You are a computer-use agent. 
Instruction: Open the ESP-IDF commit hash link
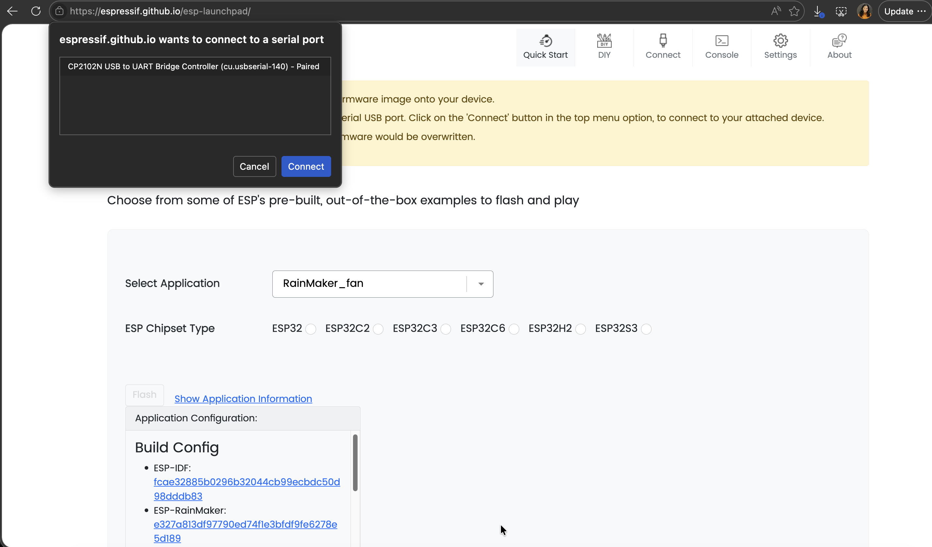247,489
